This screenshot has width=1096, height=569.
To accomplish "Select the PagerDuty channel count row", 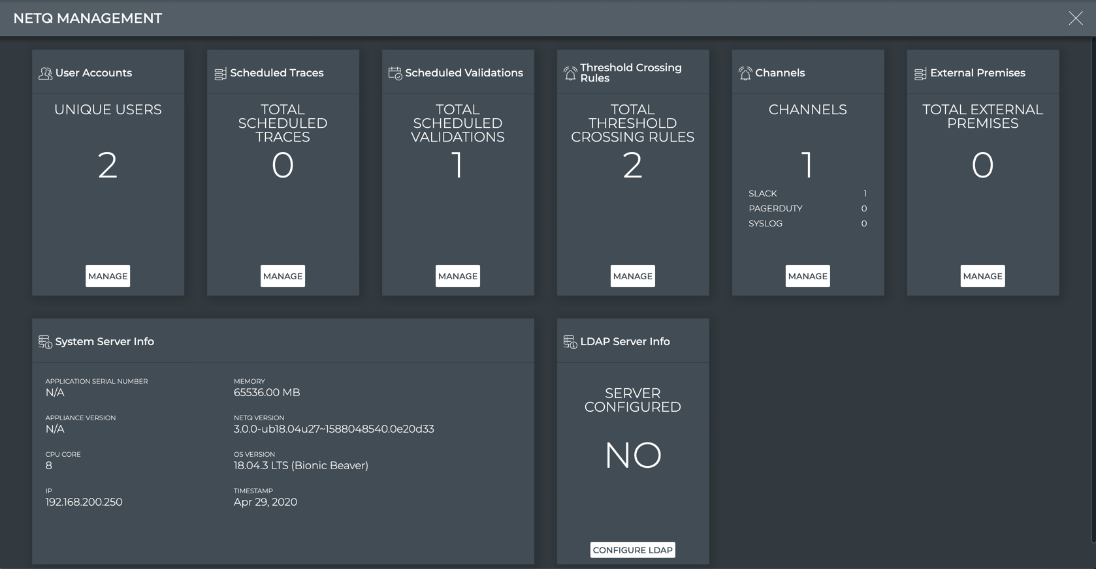I will tap(807, 209).
